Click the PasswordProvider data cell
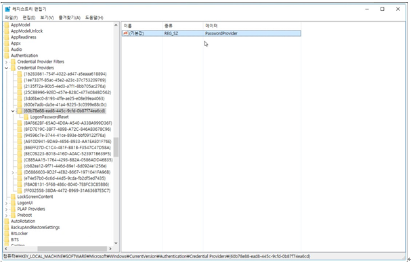 pyautogui.click(x=221, y=33)
